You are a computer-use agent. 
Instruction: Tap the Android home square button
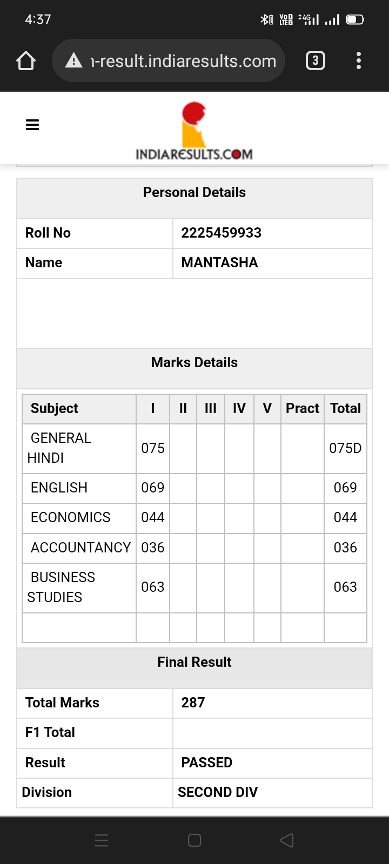pyautogui.click(x=194, y=840)
